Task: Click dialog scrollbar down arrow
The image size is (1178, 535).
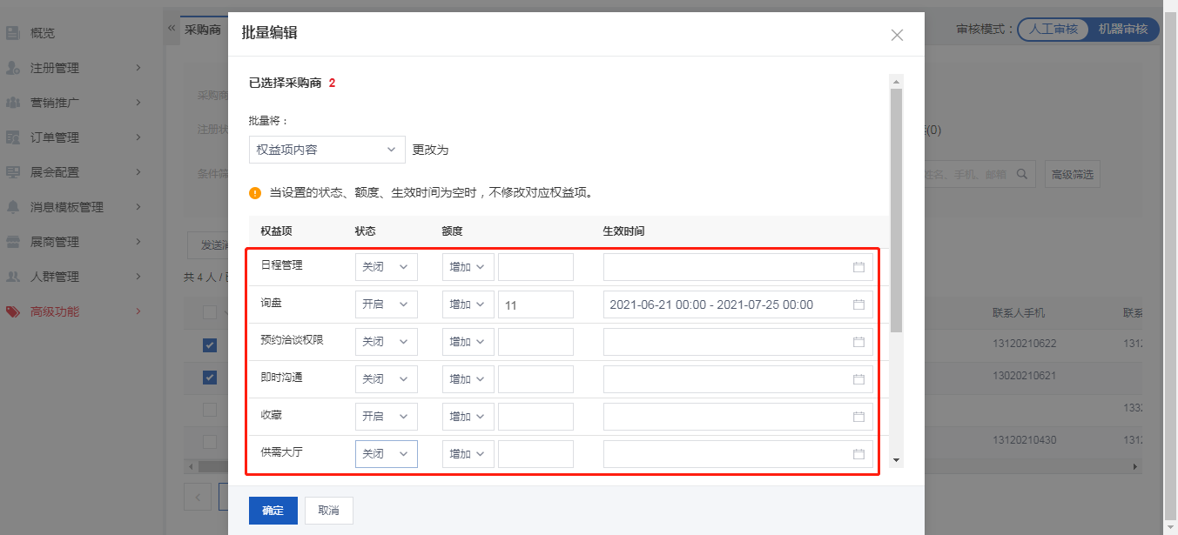Action: [896, 460]
